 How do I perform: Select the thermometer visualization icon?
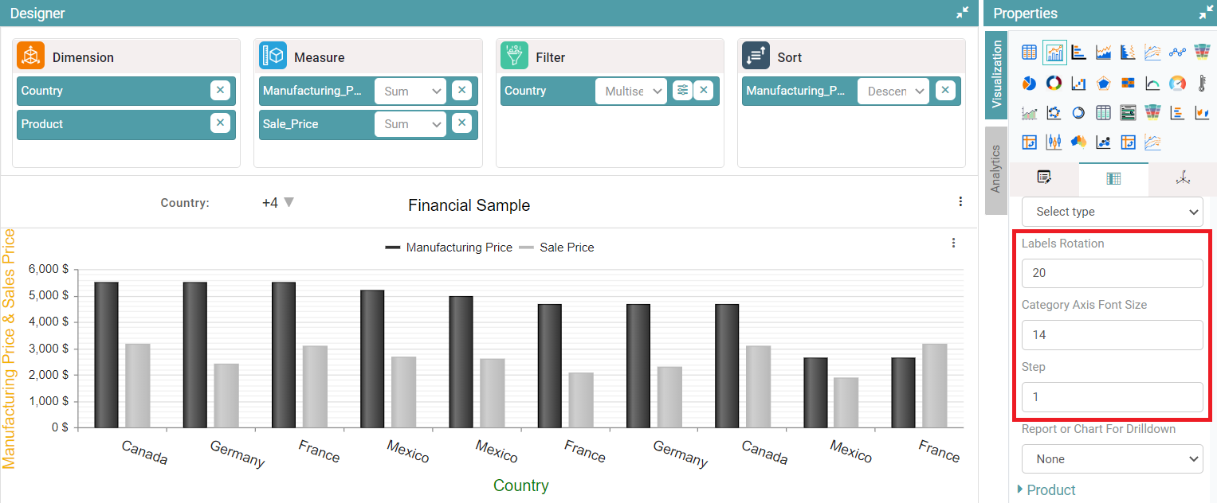(1202, 83)
